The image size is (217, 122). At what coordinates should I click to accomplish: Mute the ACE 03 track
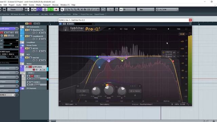point(27,48)
